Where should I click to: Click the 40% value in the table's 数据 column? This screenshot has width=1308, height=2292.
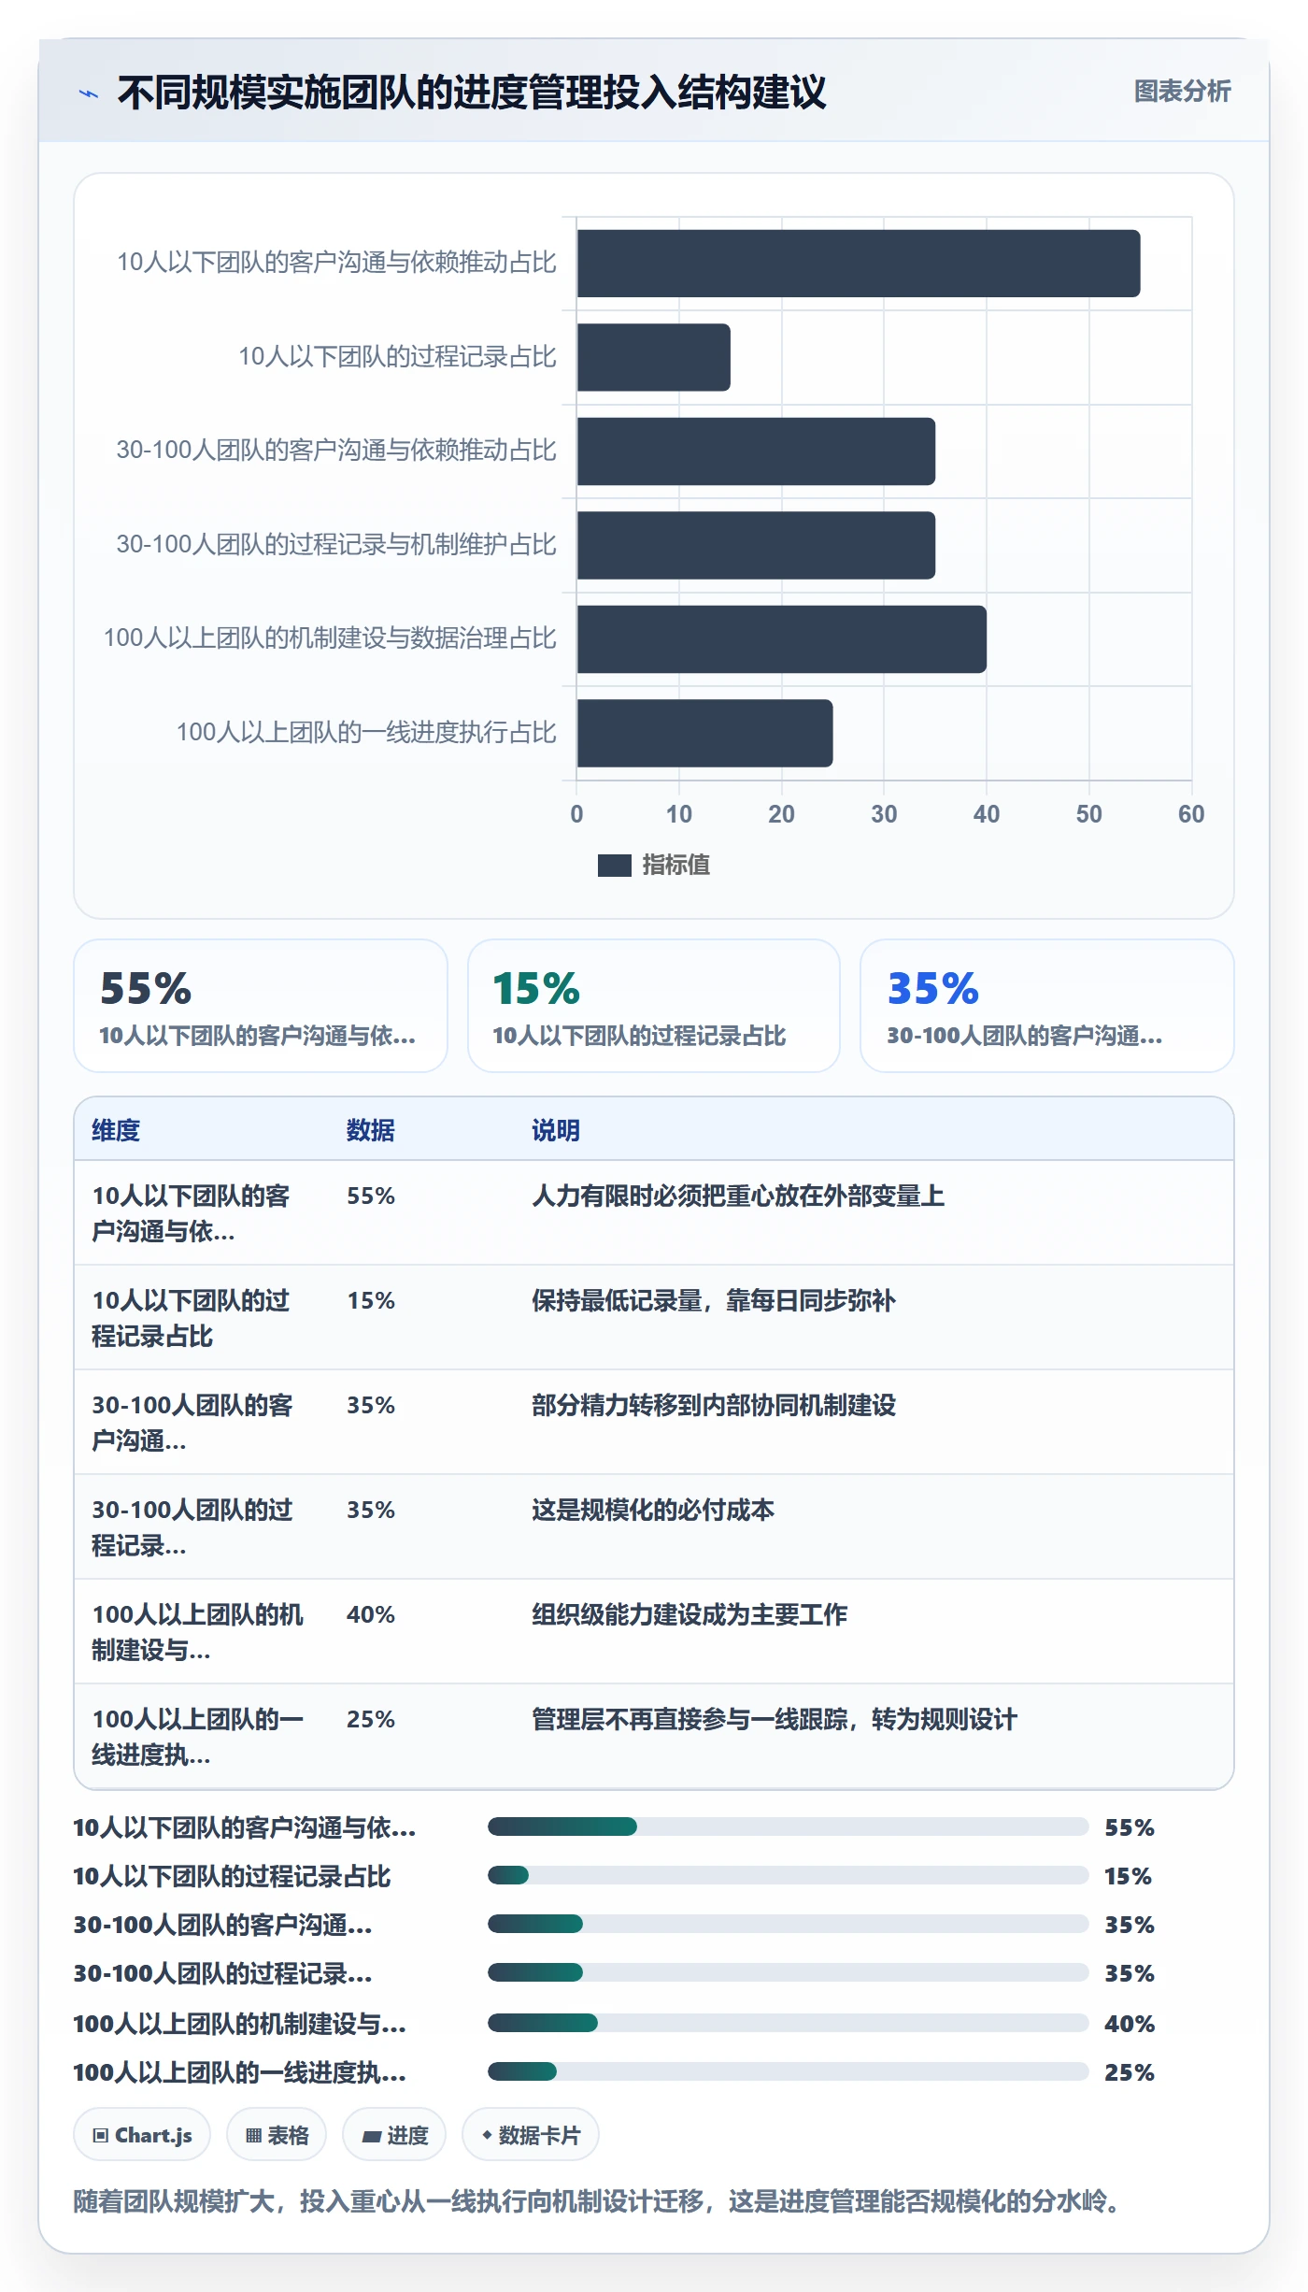[x=371, y=1614]
